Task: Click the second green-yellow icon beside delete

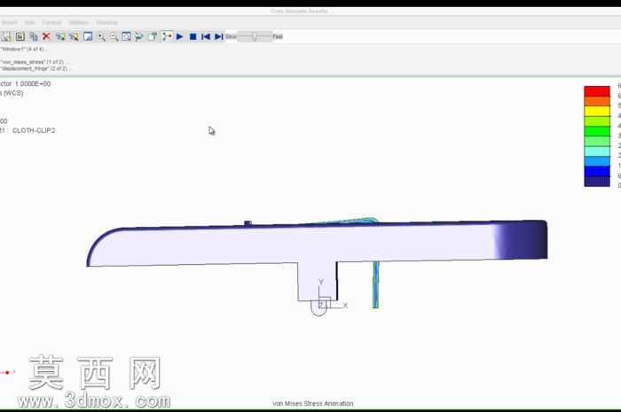Action: [x=74, y=37]
